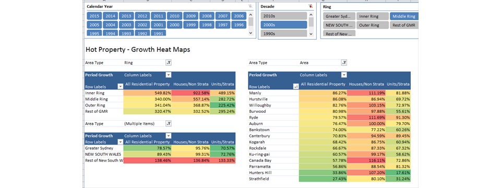Select Rest of GMR row label cell

point(104,111)
